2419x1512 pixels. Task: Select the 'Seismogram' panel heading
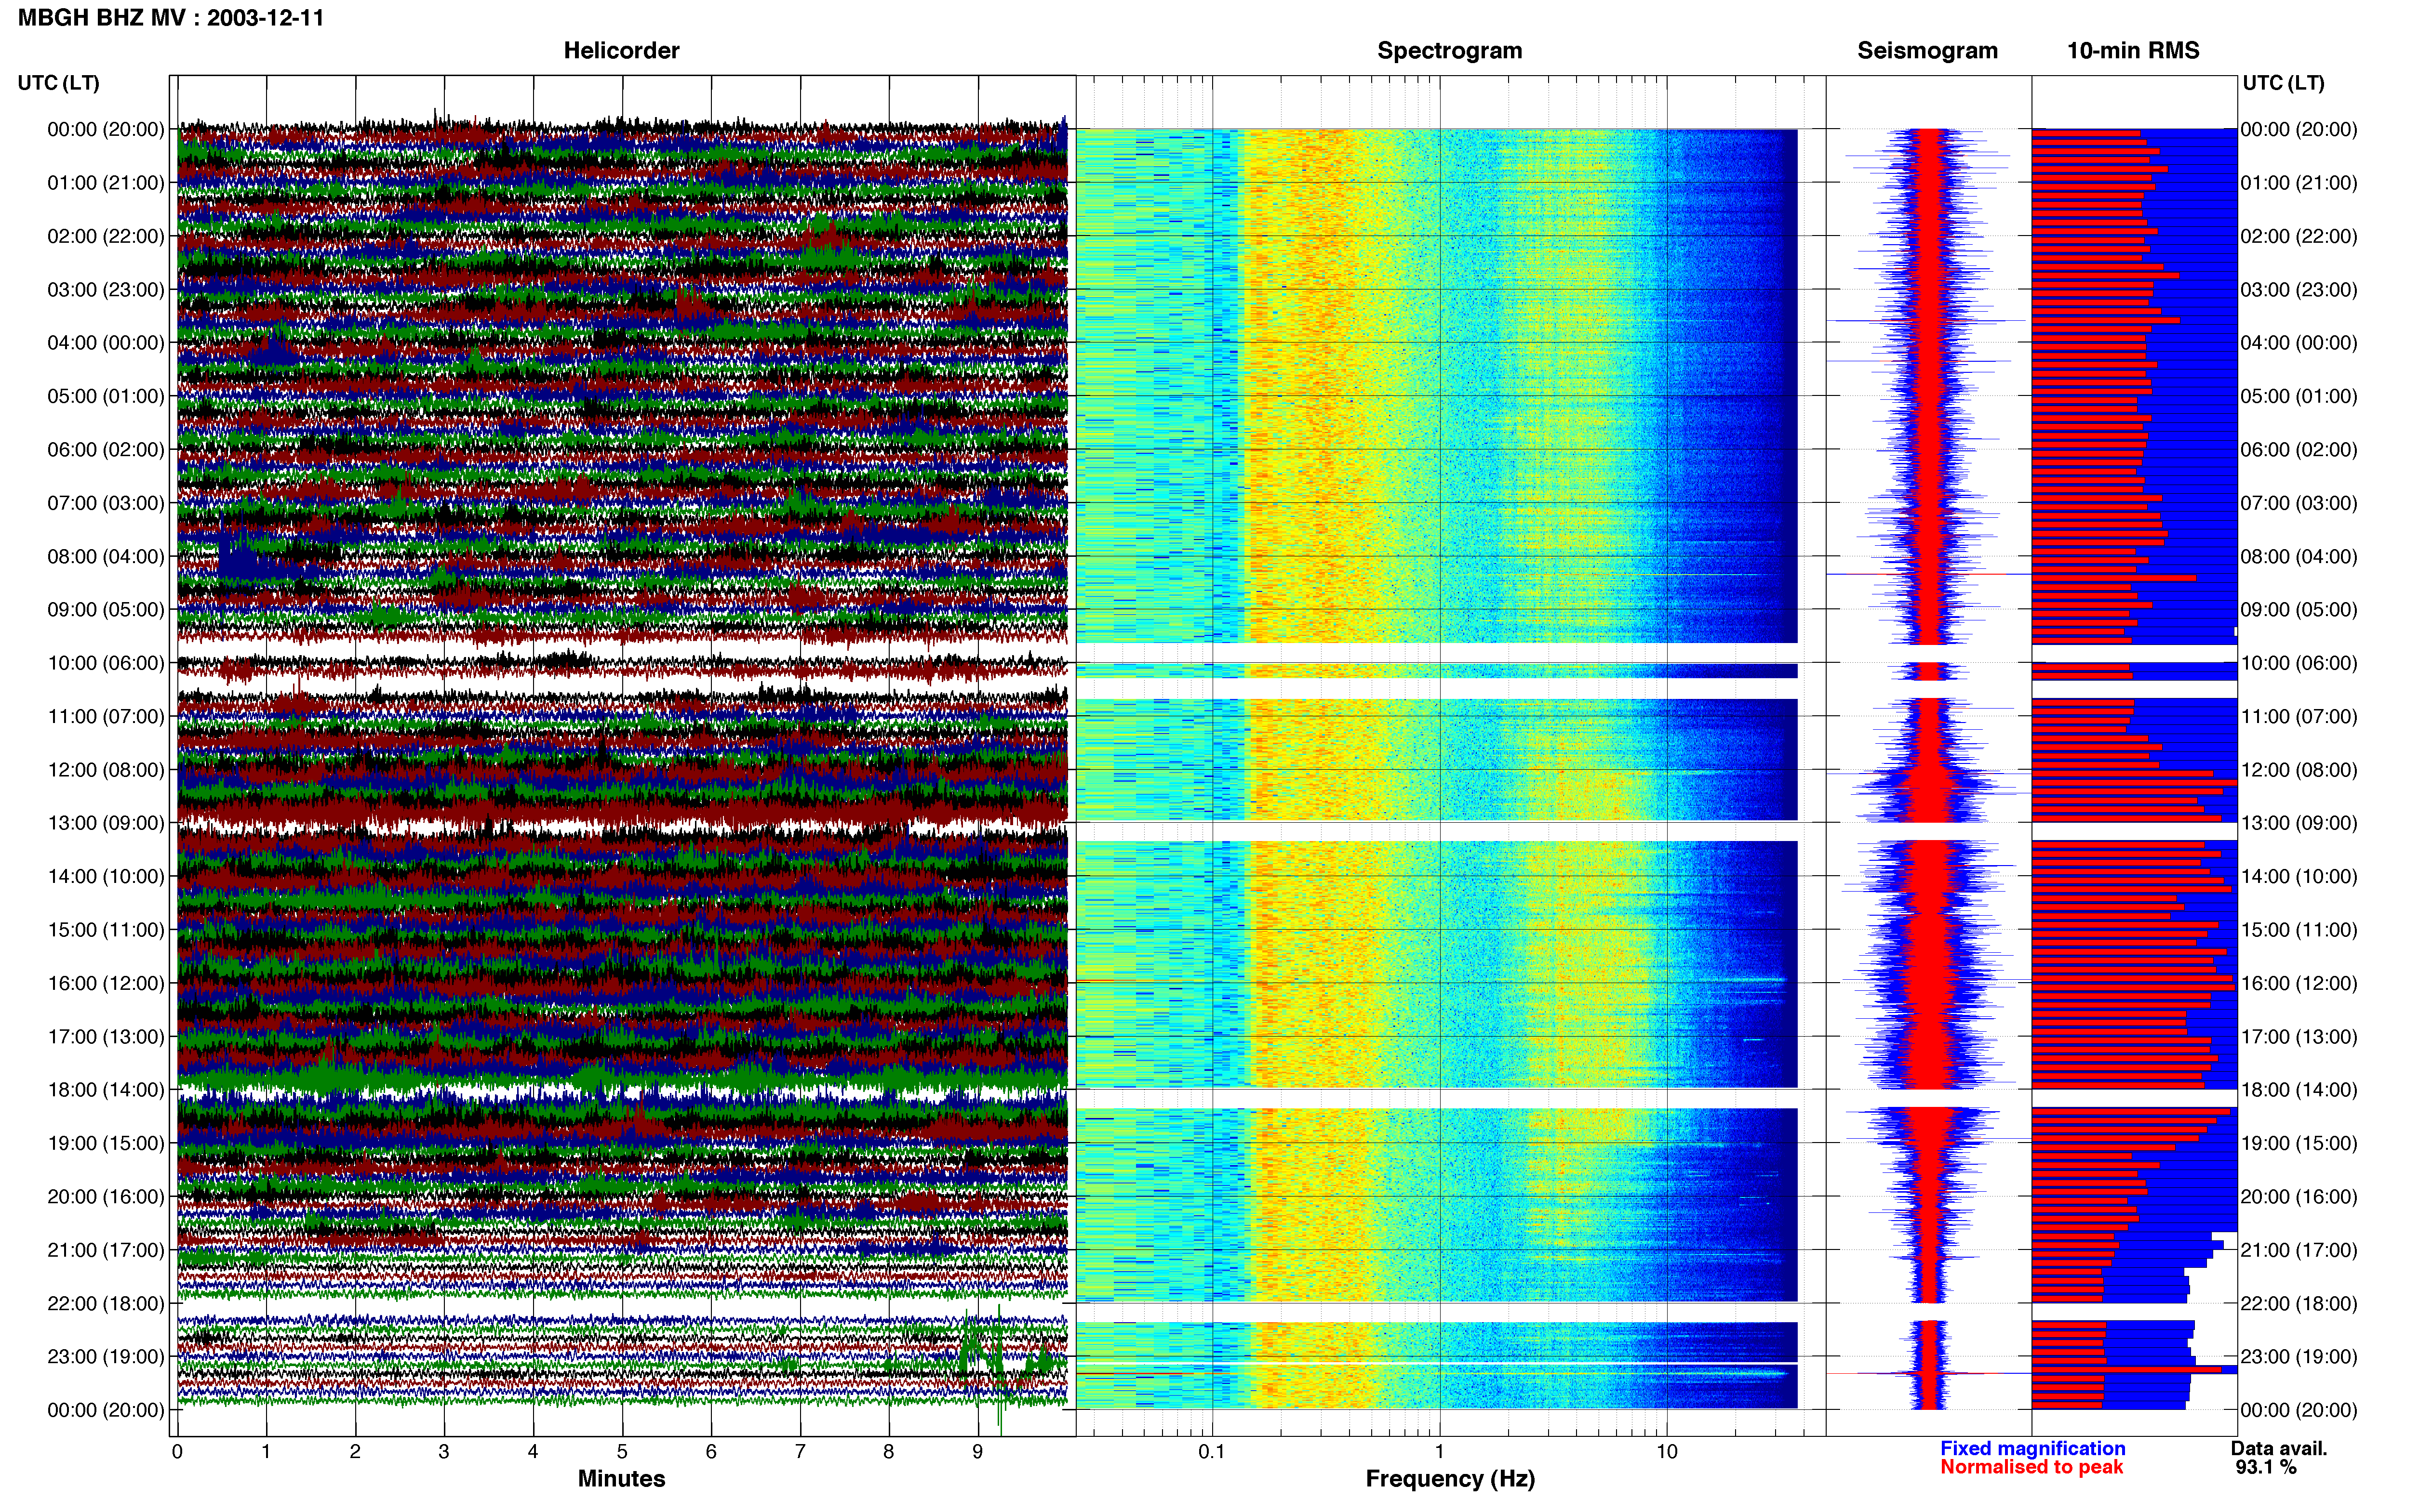click(1927, 51)
